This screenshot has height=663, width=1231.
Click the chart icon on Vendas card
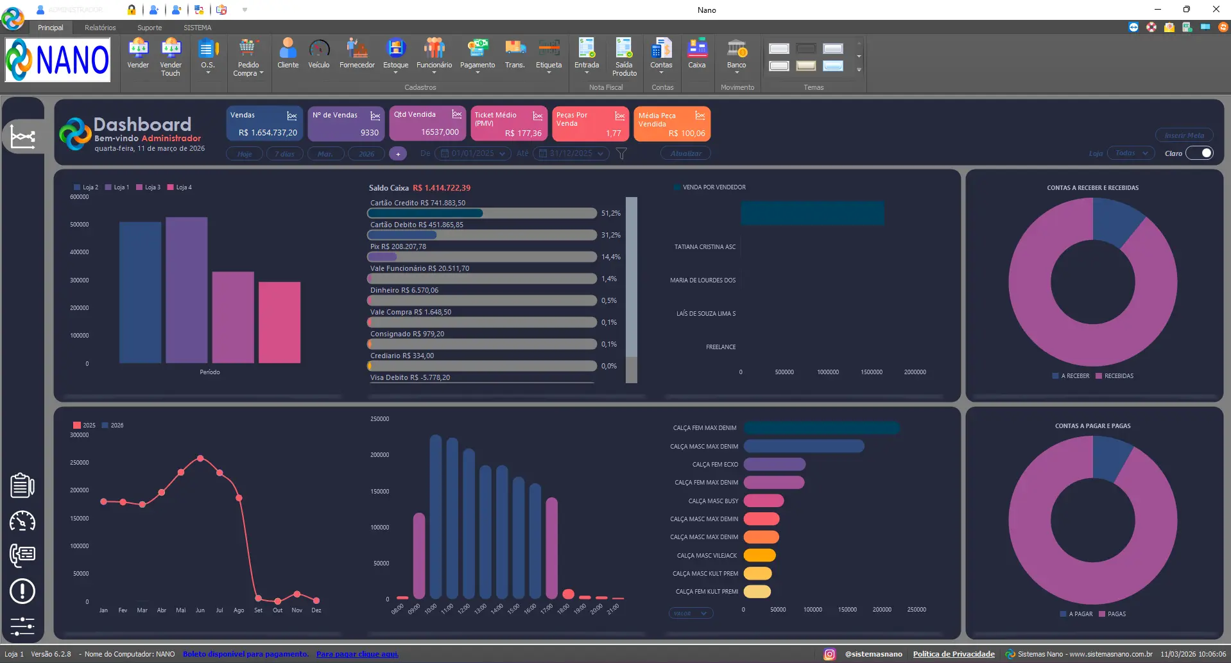292,116
